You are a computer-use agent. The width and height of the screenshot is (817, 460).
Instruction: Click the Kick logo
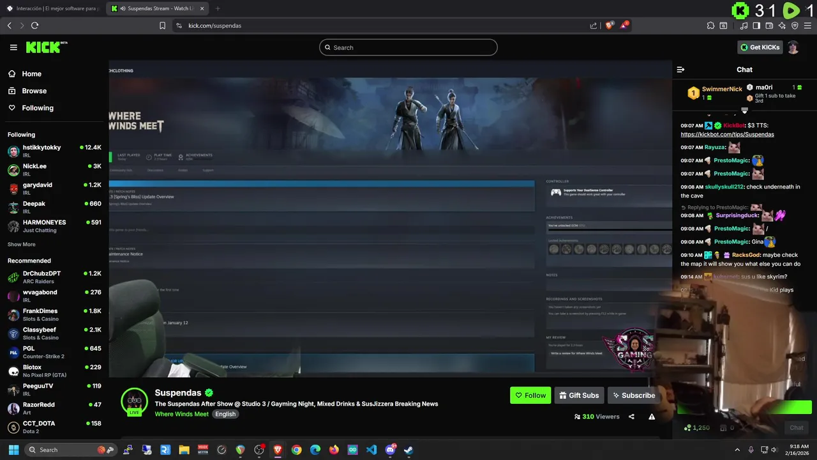(x=47, y=47)
